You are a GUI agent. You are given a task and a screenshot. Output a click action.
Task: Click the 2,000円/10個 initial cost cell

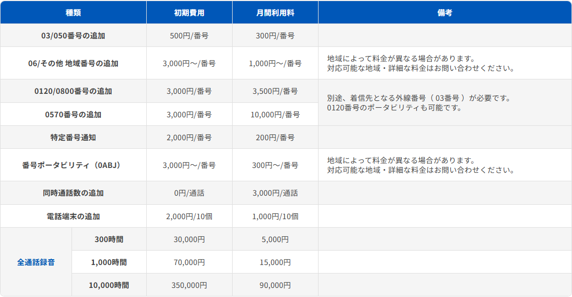(189, 216)
